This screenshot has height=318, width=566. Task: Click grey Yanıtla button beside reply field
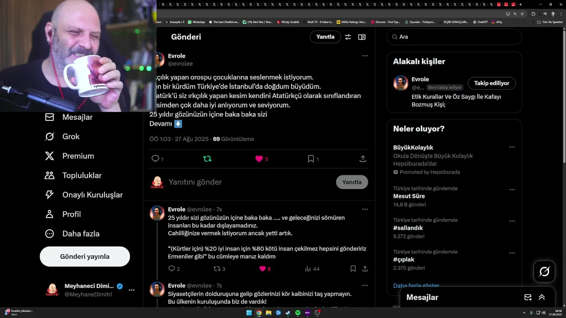[352, 182]
